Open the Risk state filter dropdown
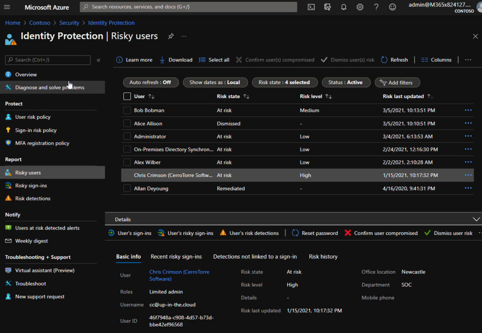 coord(284,82)
